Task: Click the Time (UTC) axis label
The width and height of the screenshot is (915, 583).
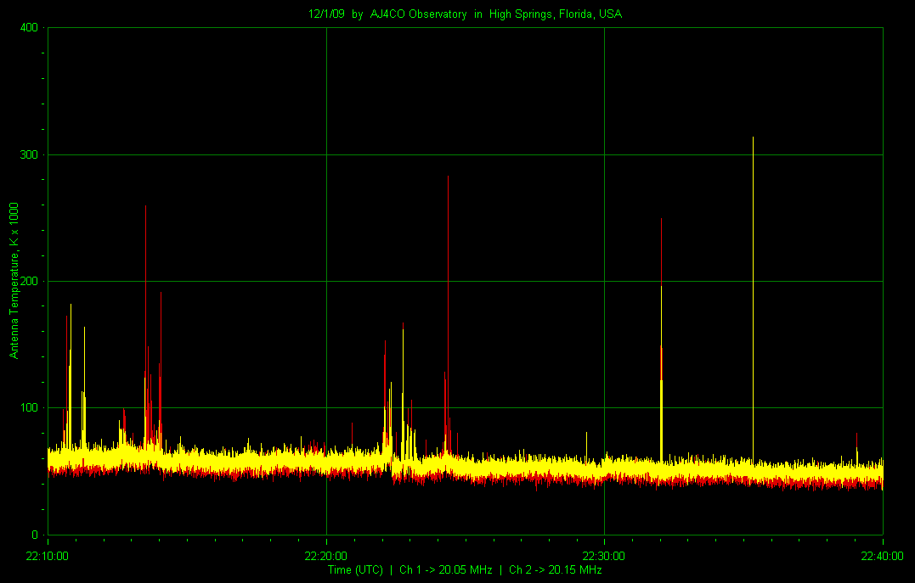Action: pos(356,569)
